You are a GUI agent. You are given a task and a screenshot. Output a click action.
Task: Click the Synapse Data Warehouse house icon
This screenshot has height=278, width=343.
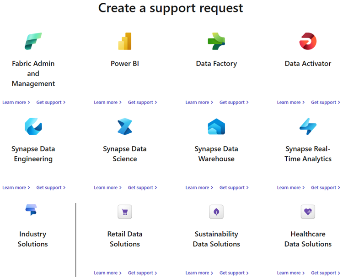(216, 126)
